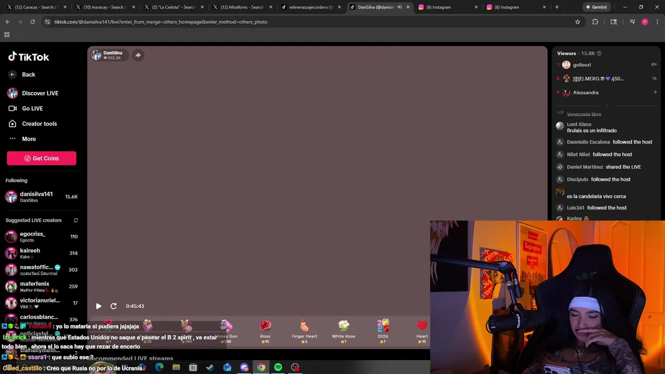Send a Heart gift
This screenshot has height=374, width=665.
[422, 332]
